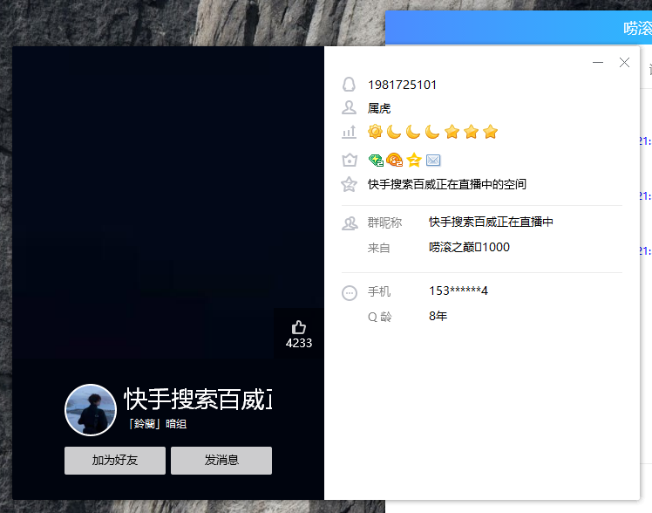Click the 属虎 zodiac text

[x=379, y=108]
